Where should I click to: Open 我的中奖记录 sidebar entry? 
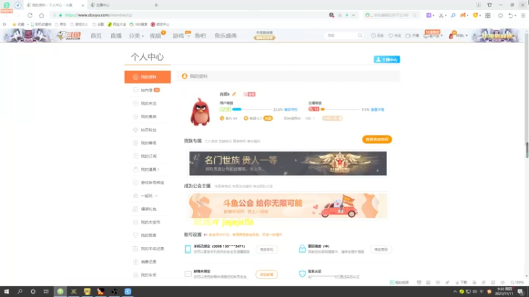[x=147, y=249]
